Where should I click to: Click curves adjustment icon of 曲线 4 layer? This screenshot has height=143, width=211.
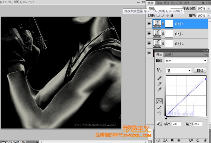tap(157, 24)
